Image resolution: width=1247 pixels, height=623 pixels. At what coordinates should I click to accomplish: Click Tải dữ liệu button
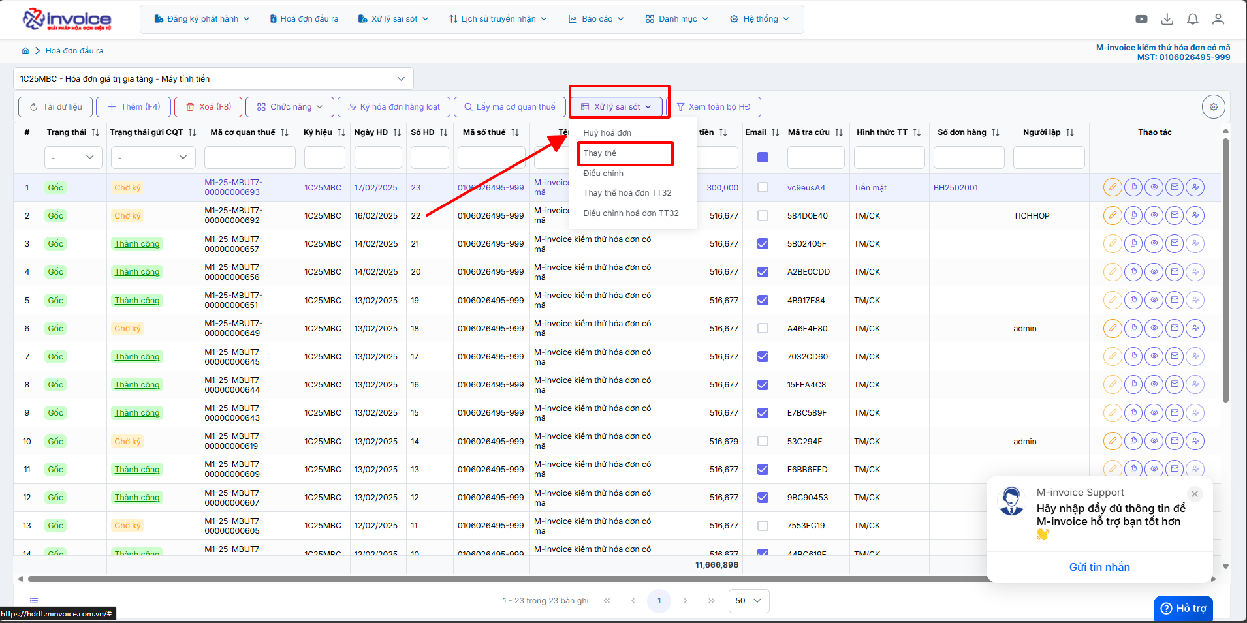(55, 107)
